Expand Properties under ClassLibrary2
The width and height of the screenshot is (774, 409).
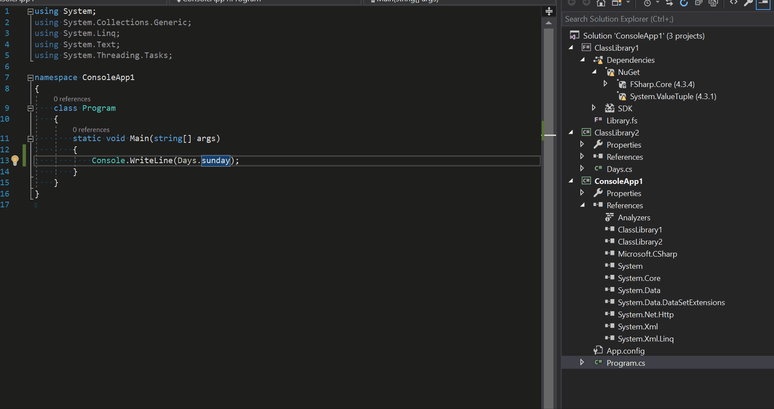pos(582,144)
